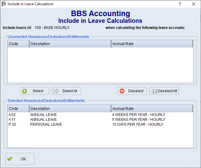
Task: Click the green plus Select icon
Action: [25, 91]
